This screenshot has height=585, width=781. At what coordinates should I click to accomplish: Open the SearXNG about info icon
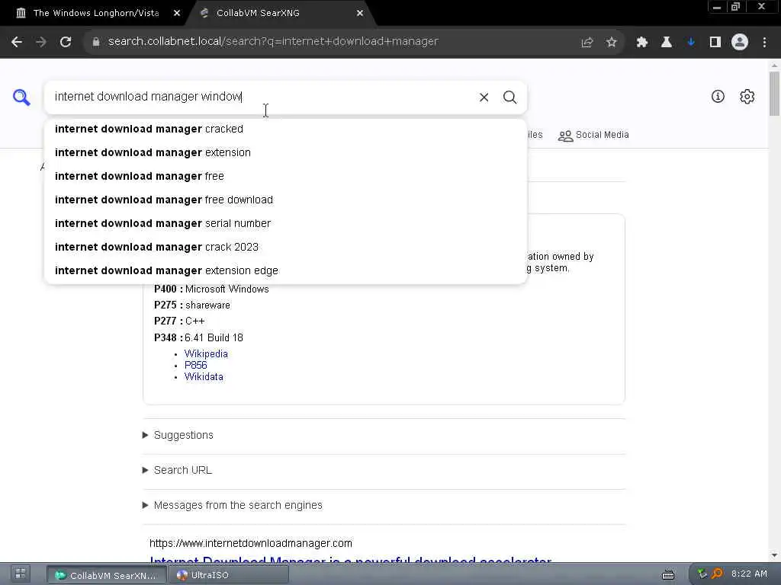click(x=718, y=97)
